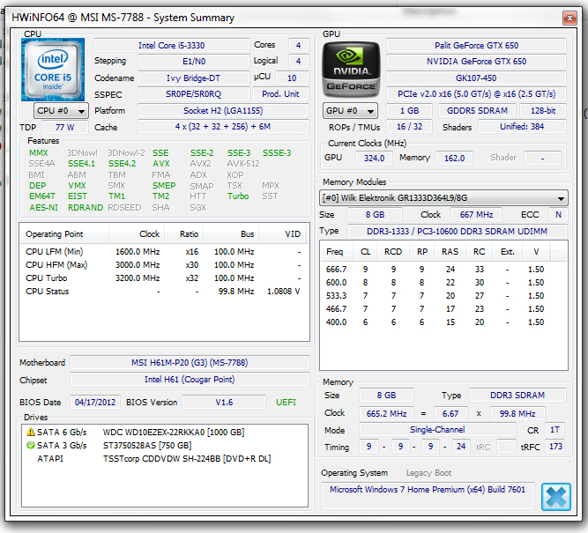This screenshot has width=588, height=533.
Task: Click the Palit GeForce GTX 650 field
Action: click(476, 45)
